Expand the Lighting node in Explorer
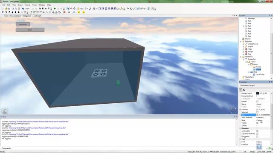The image size is (273, 153). pyautogui.click(x=241, y=42)
